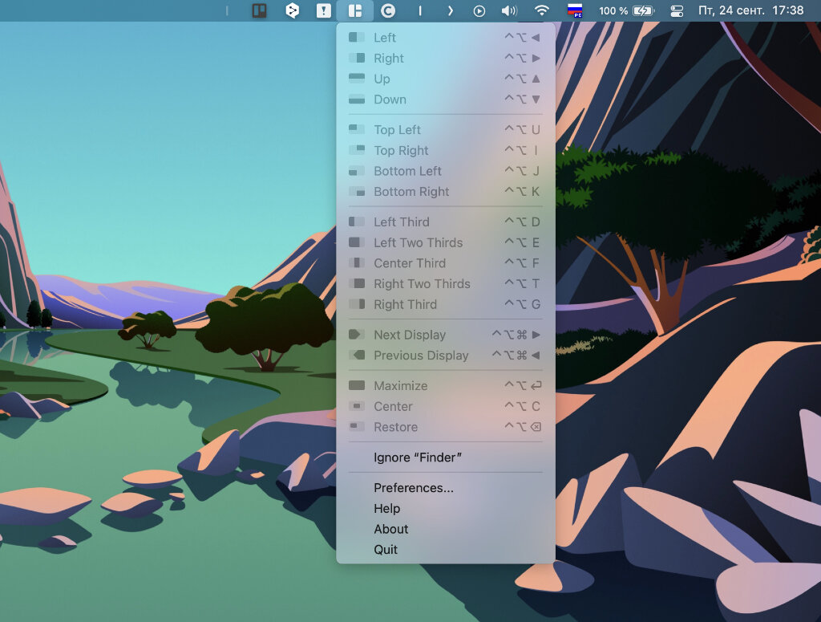Choose Center Third from the menu
This screenshot has width=821, height=622.
click(x=446, y=262)
